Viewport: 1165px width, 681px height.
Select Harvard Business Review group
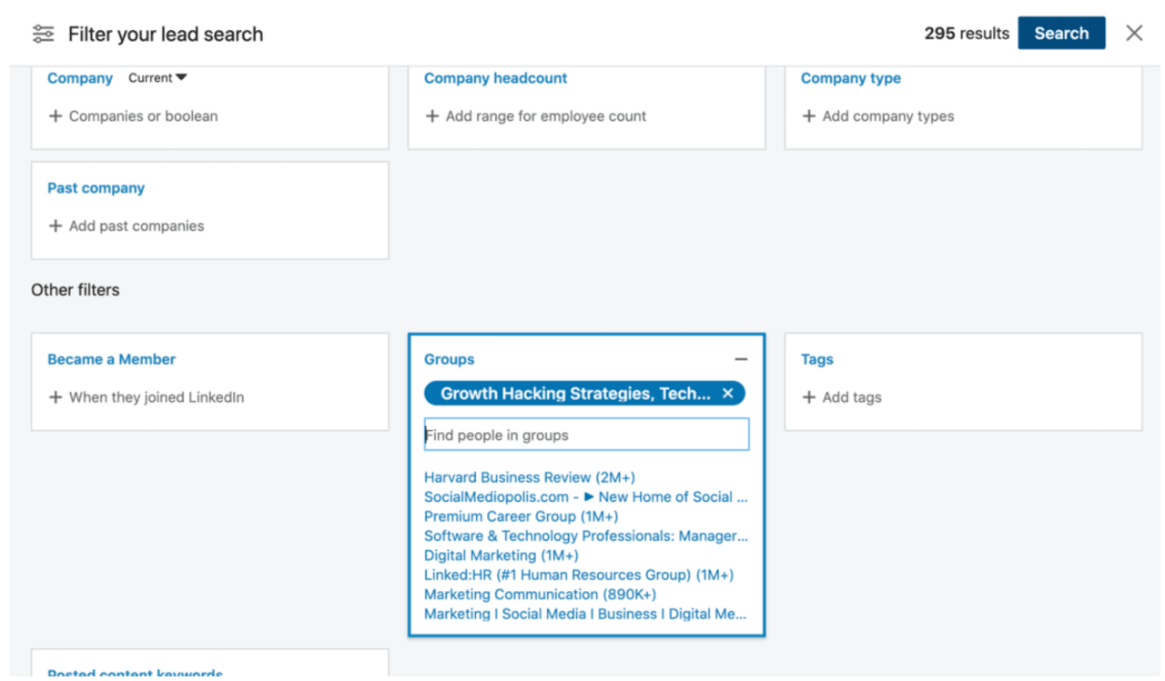point(529,477)
